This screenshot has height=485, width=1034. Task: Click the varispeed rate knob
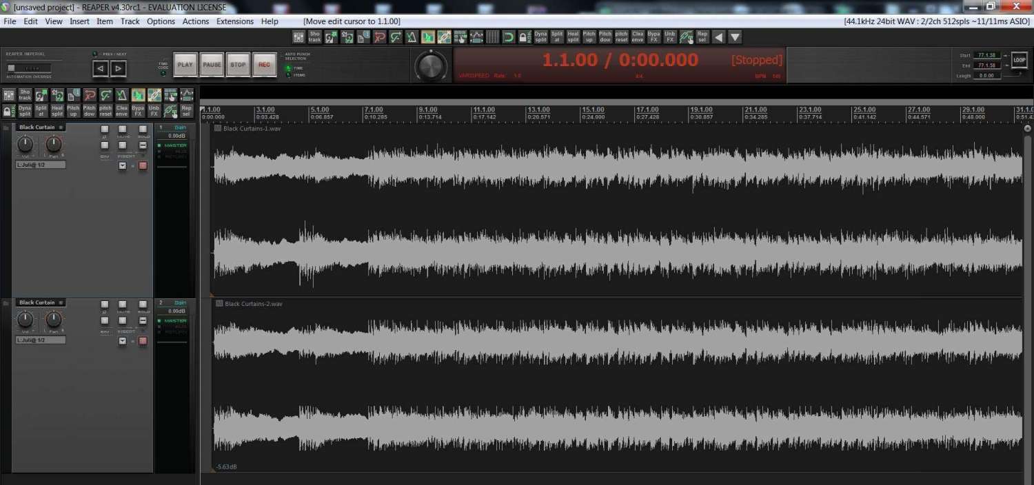(431, 65)
